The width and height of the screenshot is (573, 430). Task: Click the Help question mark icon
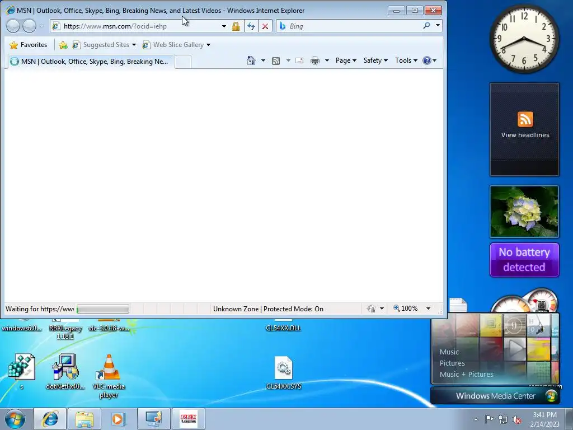point(426,60)
